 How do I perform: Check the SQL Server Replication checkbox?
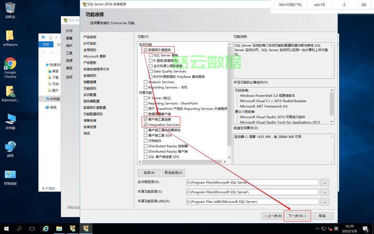[x=151, y=55]
